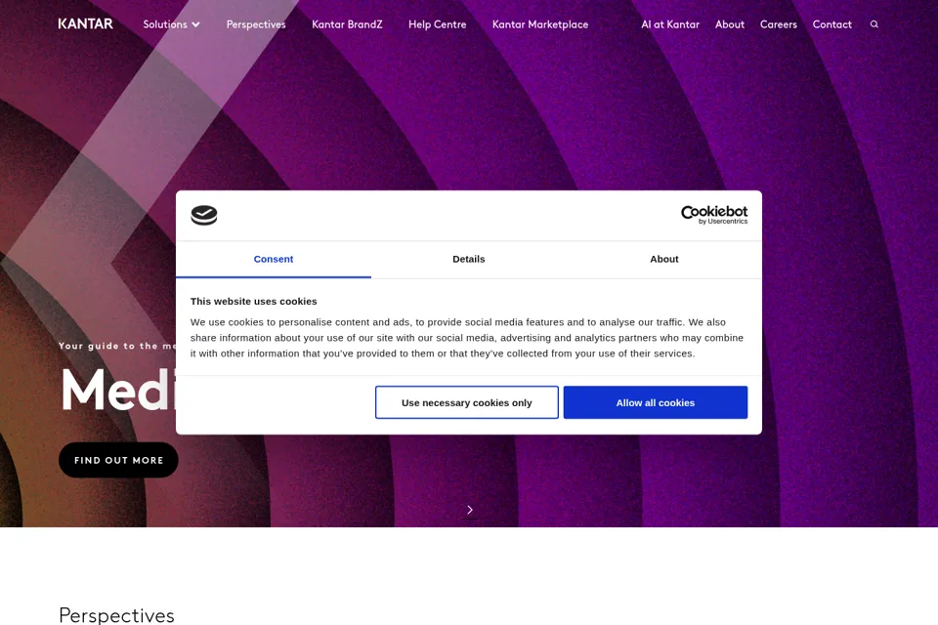Open the Perspectives nav item
The width and height of the screenshot is (938, 625).
[x=256, y=24]
